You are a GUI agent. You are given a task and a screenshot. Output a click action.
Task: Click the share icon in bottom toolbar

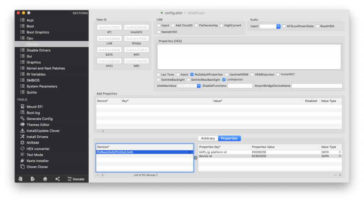click(x=57, y=179)
